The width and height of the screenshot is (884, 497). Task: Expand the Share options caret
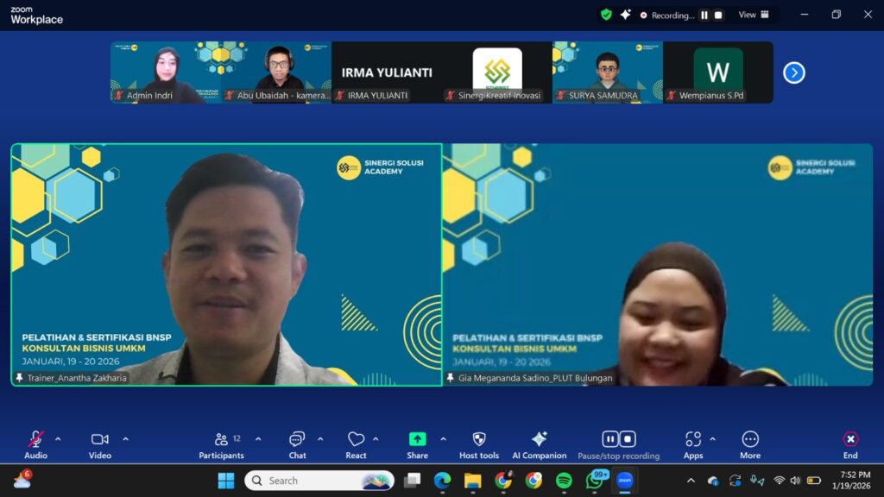pos(443,438)
